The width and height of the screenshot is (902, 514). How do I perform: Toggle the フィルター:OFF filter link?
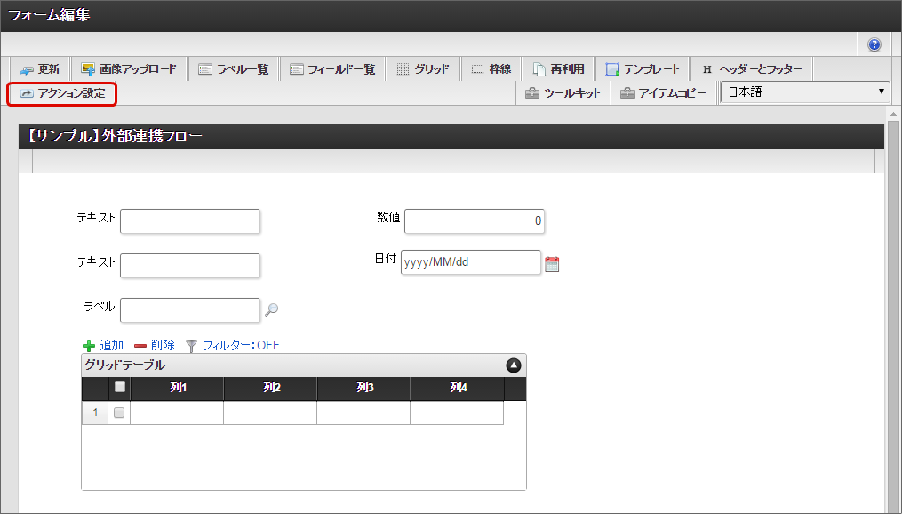(232, 345)
